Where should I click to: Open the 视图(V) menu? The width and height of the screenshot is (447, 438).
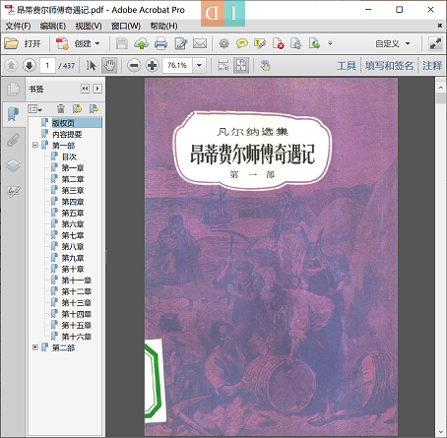point(89,26)
